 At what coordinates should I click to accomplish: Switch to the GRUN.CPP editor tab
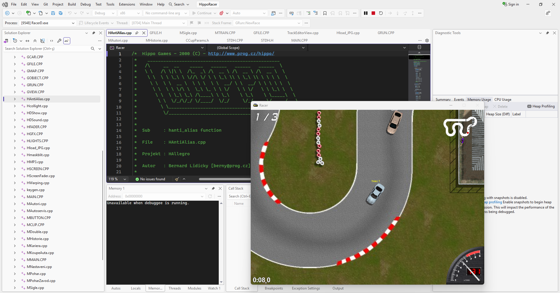(x=386, y=33)
